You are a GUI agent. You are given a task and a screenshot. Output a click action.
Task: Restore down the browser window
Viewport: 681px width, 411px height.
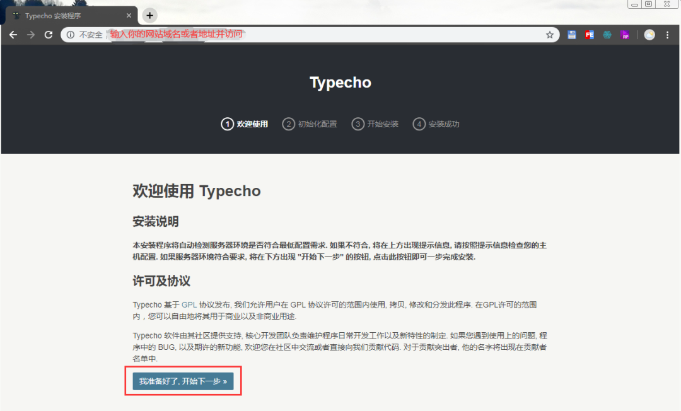pos(648,4)
